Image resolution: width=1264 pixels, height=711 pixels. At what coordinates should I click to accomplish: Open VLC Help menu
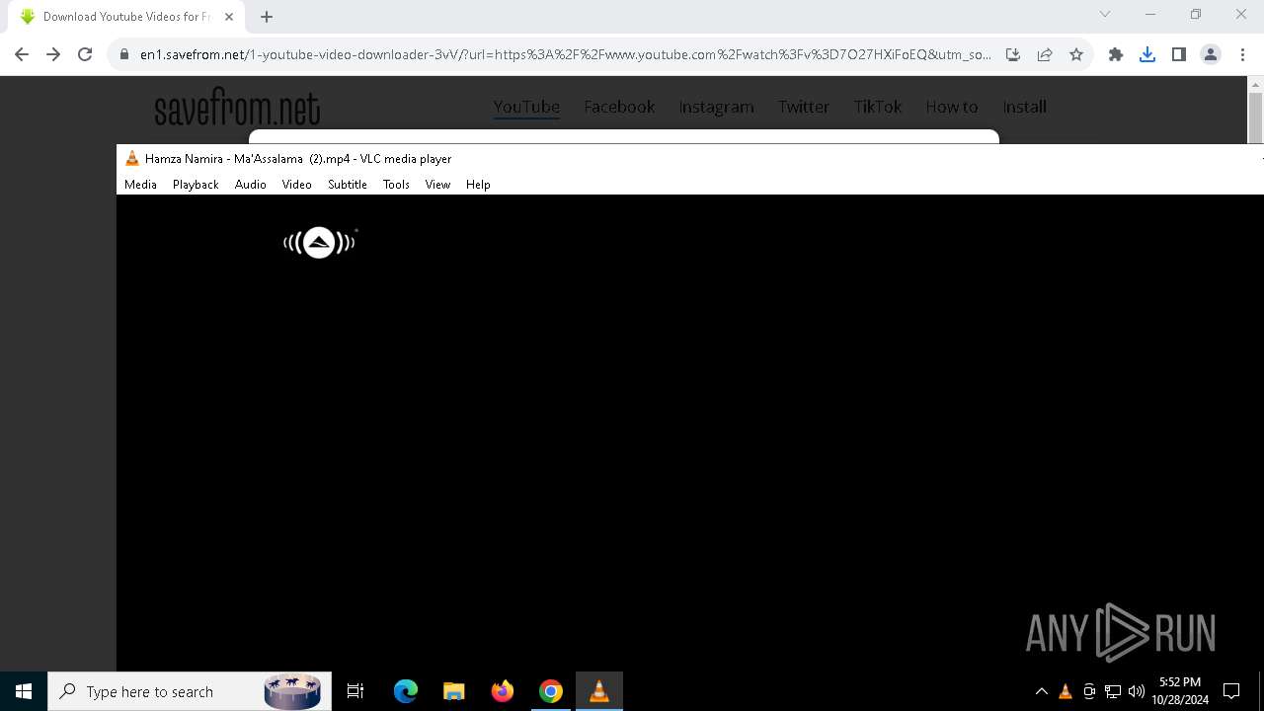[x=478, y=185]
